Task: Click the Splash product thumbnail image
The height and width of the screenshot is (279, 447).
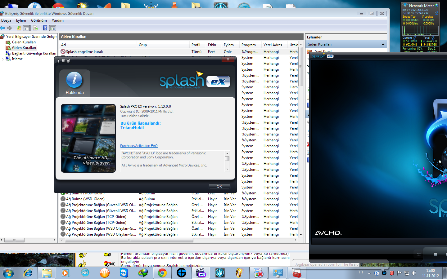Action: [x=88, y=138]
